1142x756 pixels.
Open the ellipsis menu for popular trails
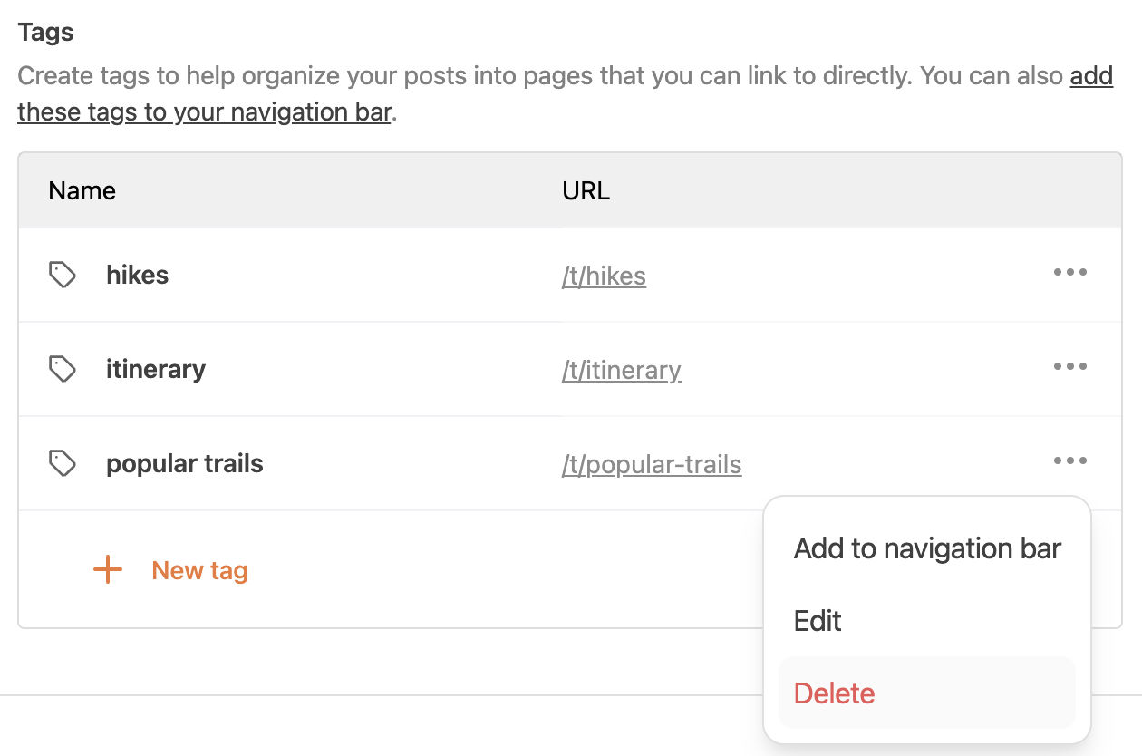[1070, 460]
